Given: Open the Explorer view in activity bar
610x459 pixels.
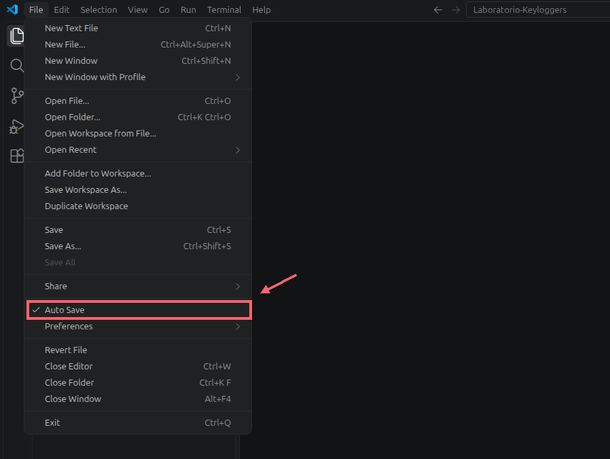Looking at the screenshot, I should (16, 36).
